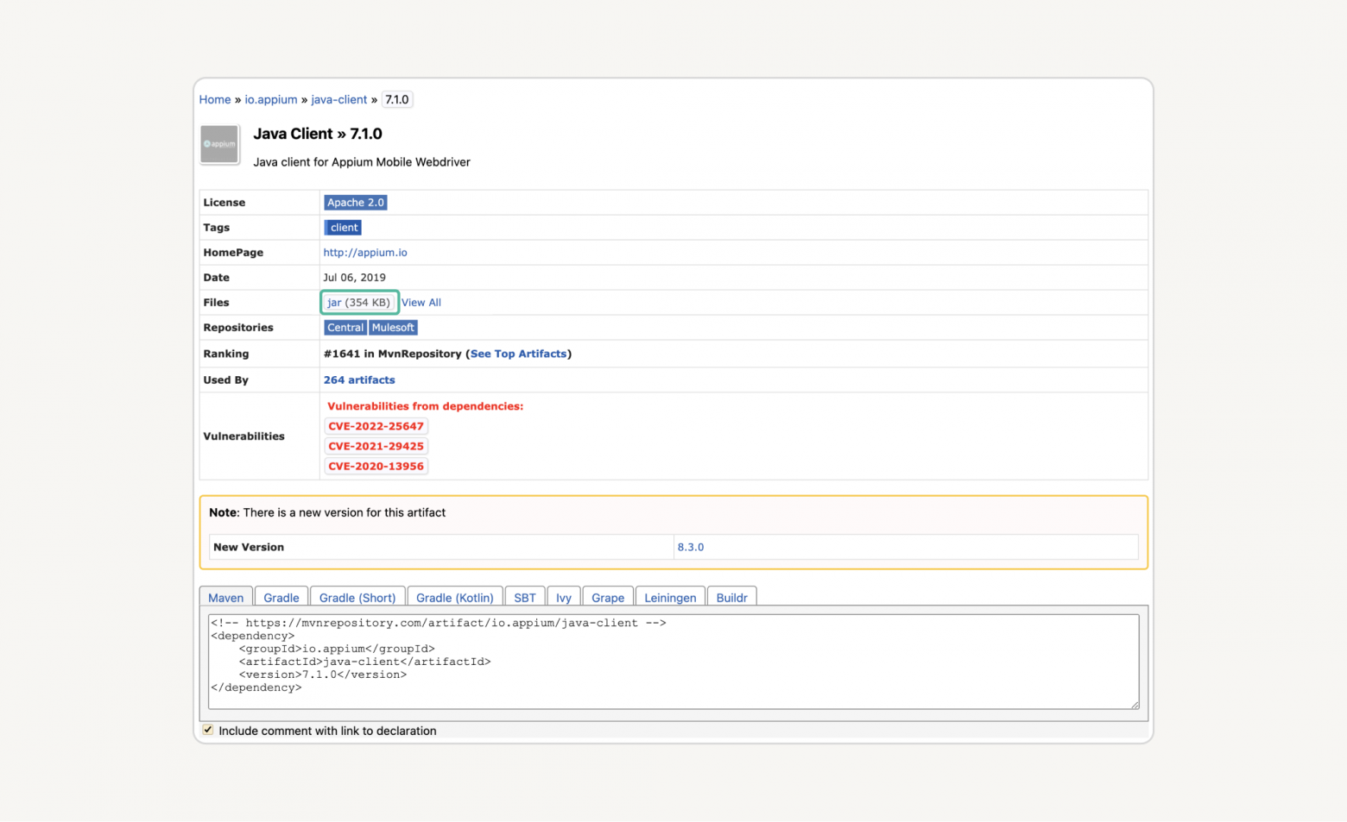The image size is (1347, 822).
Task: Switch to Gradle (Short) tab
Action: point(357,597)
